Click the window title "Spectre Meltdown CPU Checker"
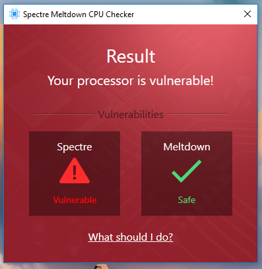The height and width of the screenshot is (269, 262). (x=79, y=15)
